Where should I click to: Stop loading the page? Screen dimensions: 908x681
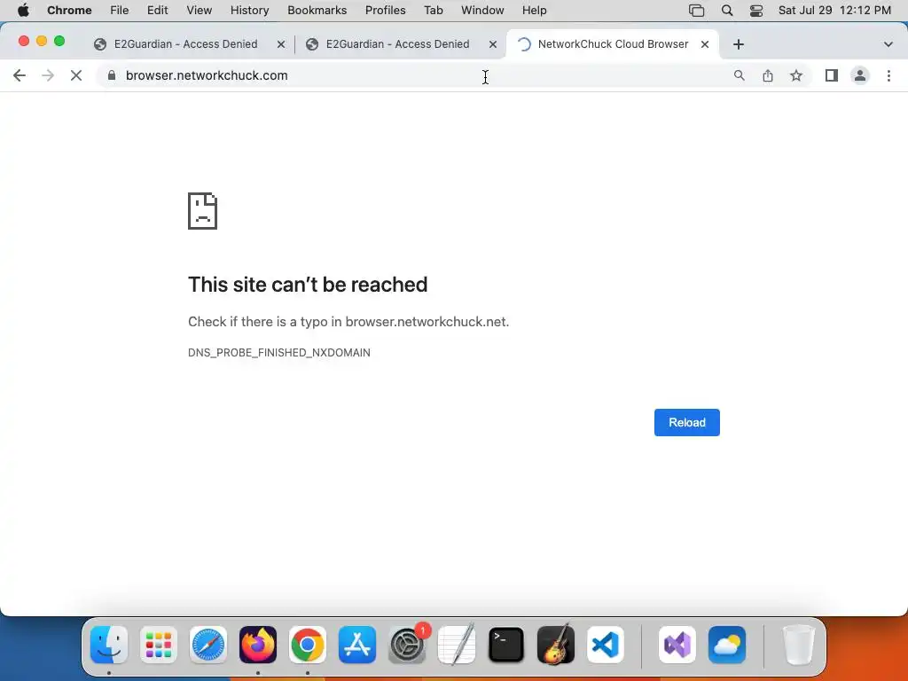76,75
